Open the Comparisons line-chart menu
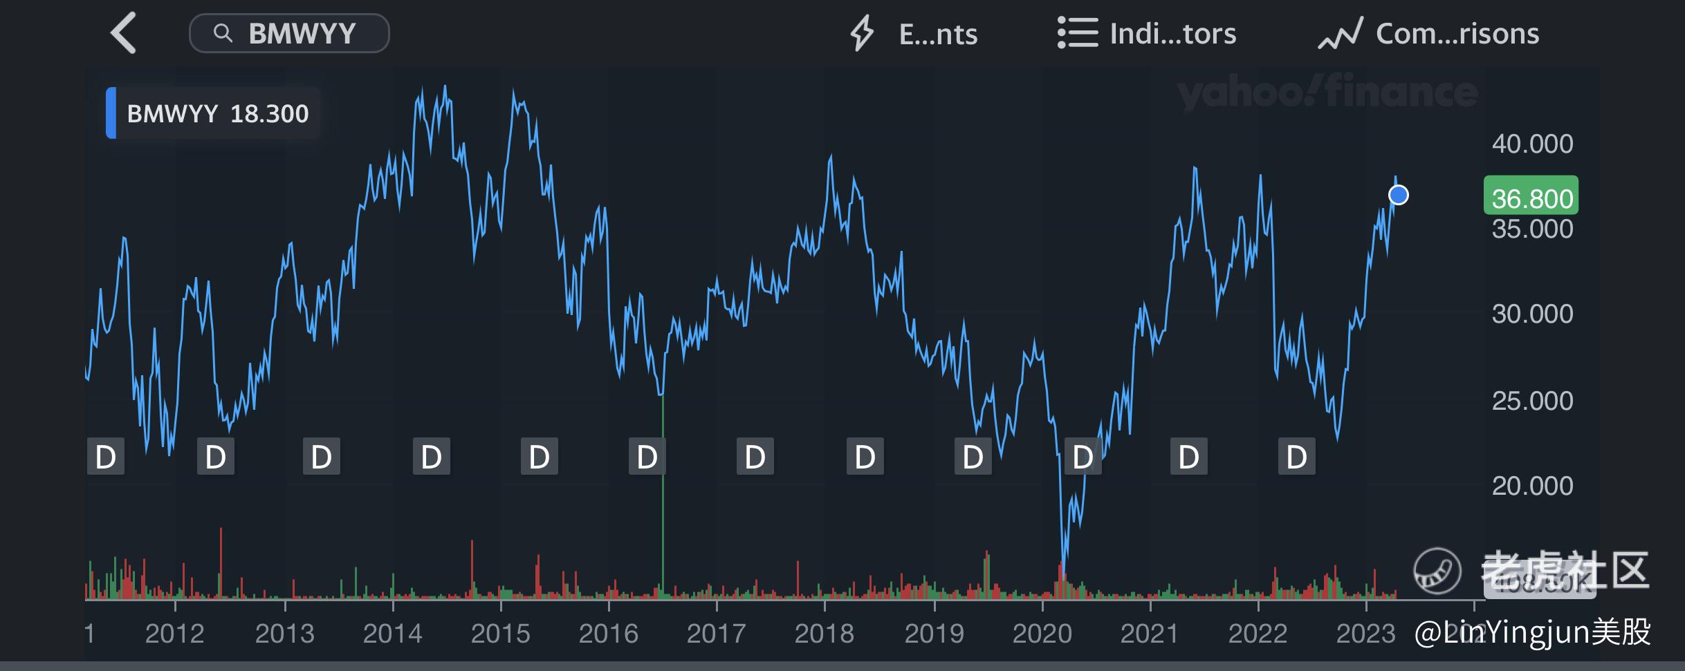The width and height of the screenshot is (1685, 671). (x=1429, y=33)
